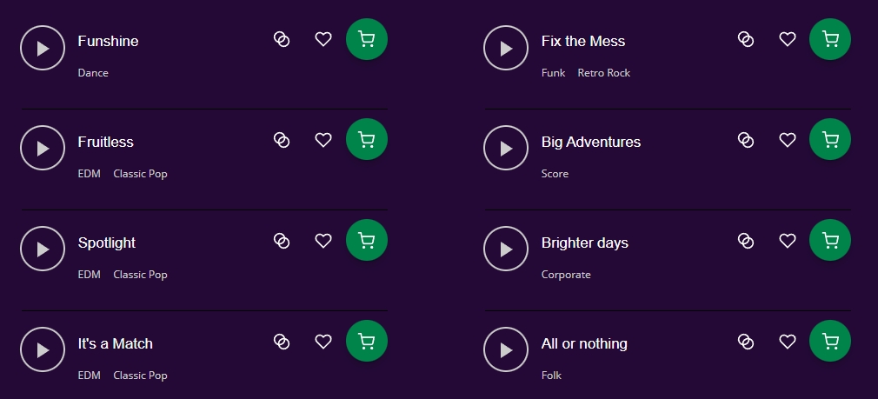The height and width of the screenshot is (399, 878).
Task: Open the Folk genre tag
Action: tap(551, 375)
